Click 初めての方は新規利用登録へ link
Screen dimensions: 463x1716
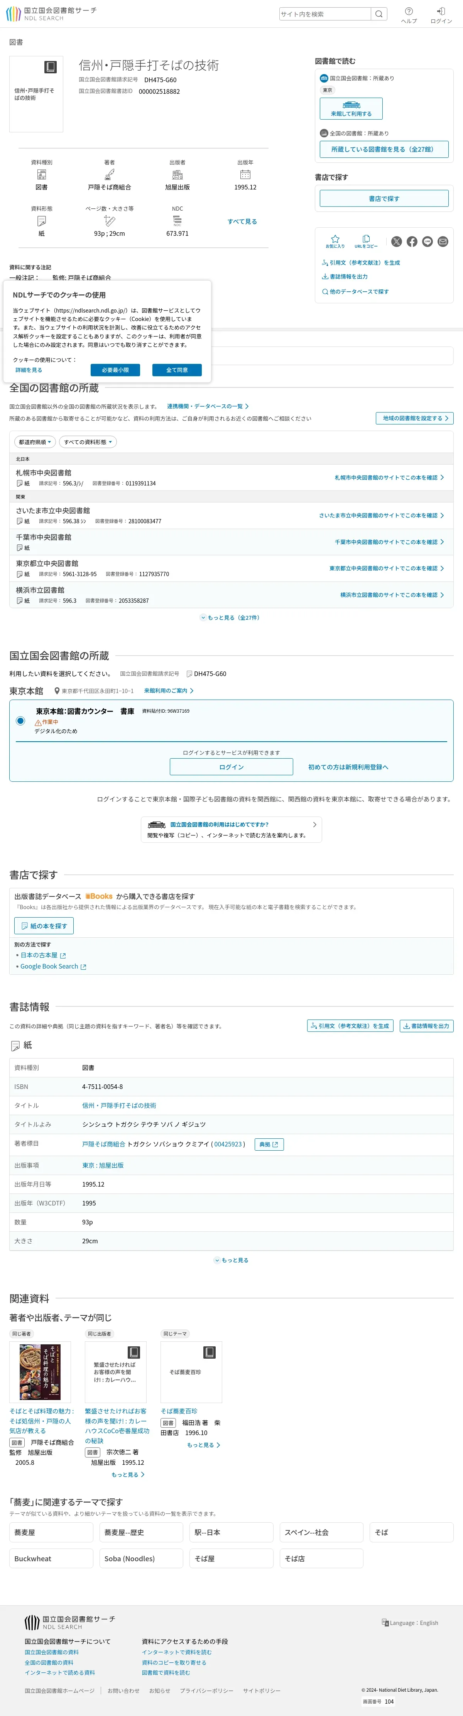[x=348, y=768]
